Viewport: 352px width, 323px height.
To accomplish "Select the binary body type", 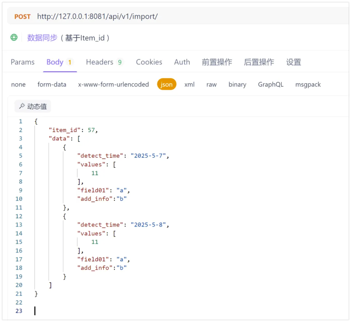I will pos(237,85).
